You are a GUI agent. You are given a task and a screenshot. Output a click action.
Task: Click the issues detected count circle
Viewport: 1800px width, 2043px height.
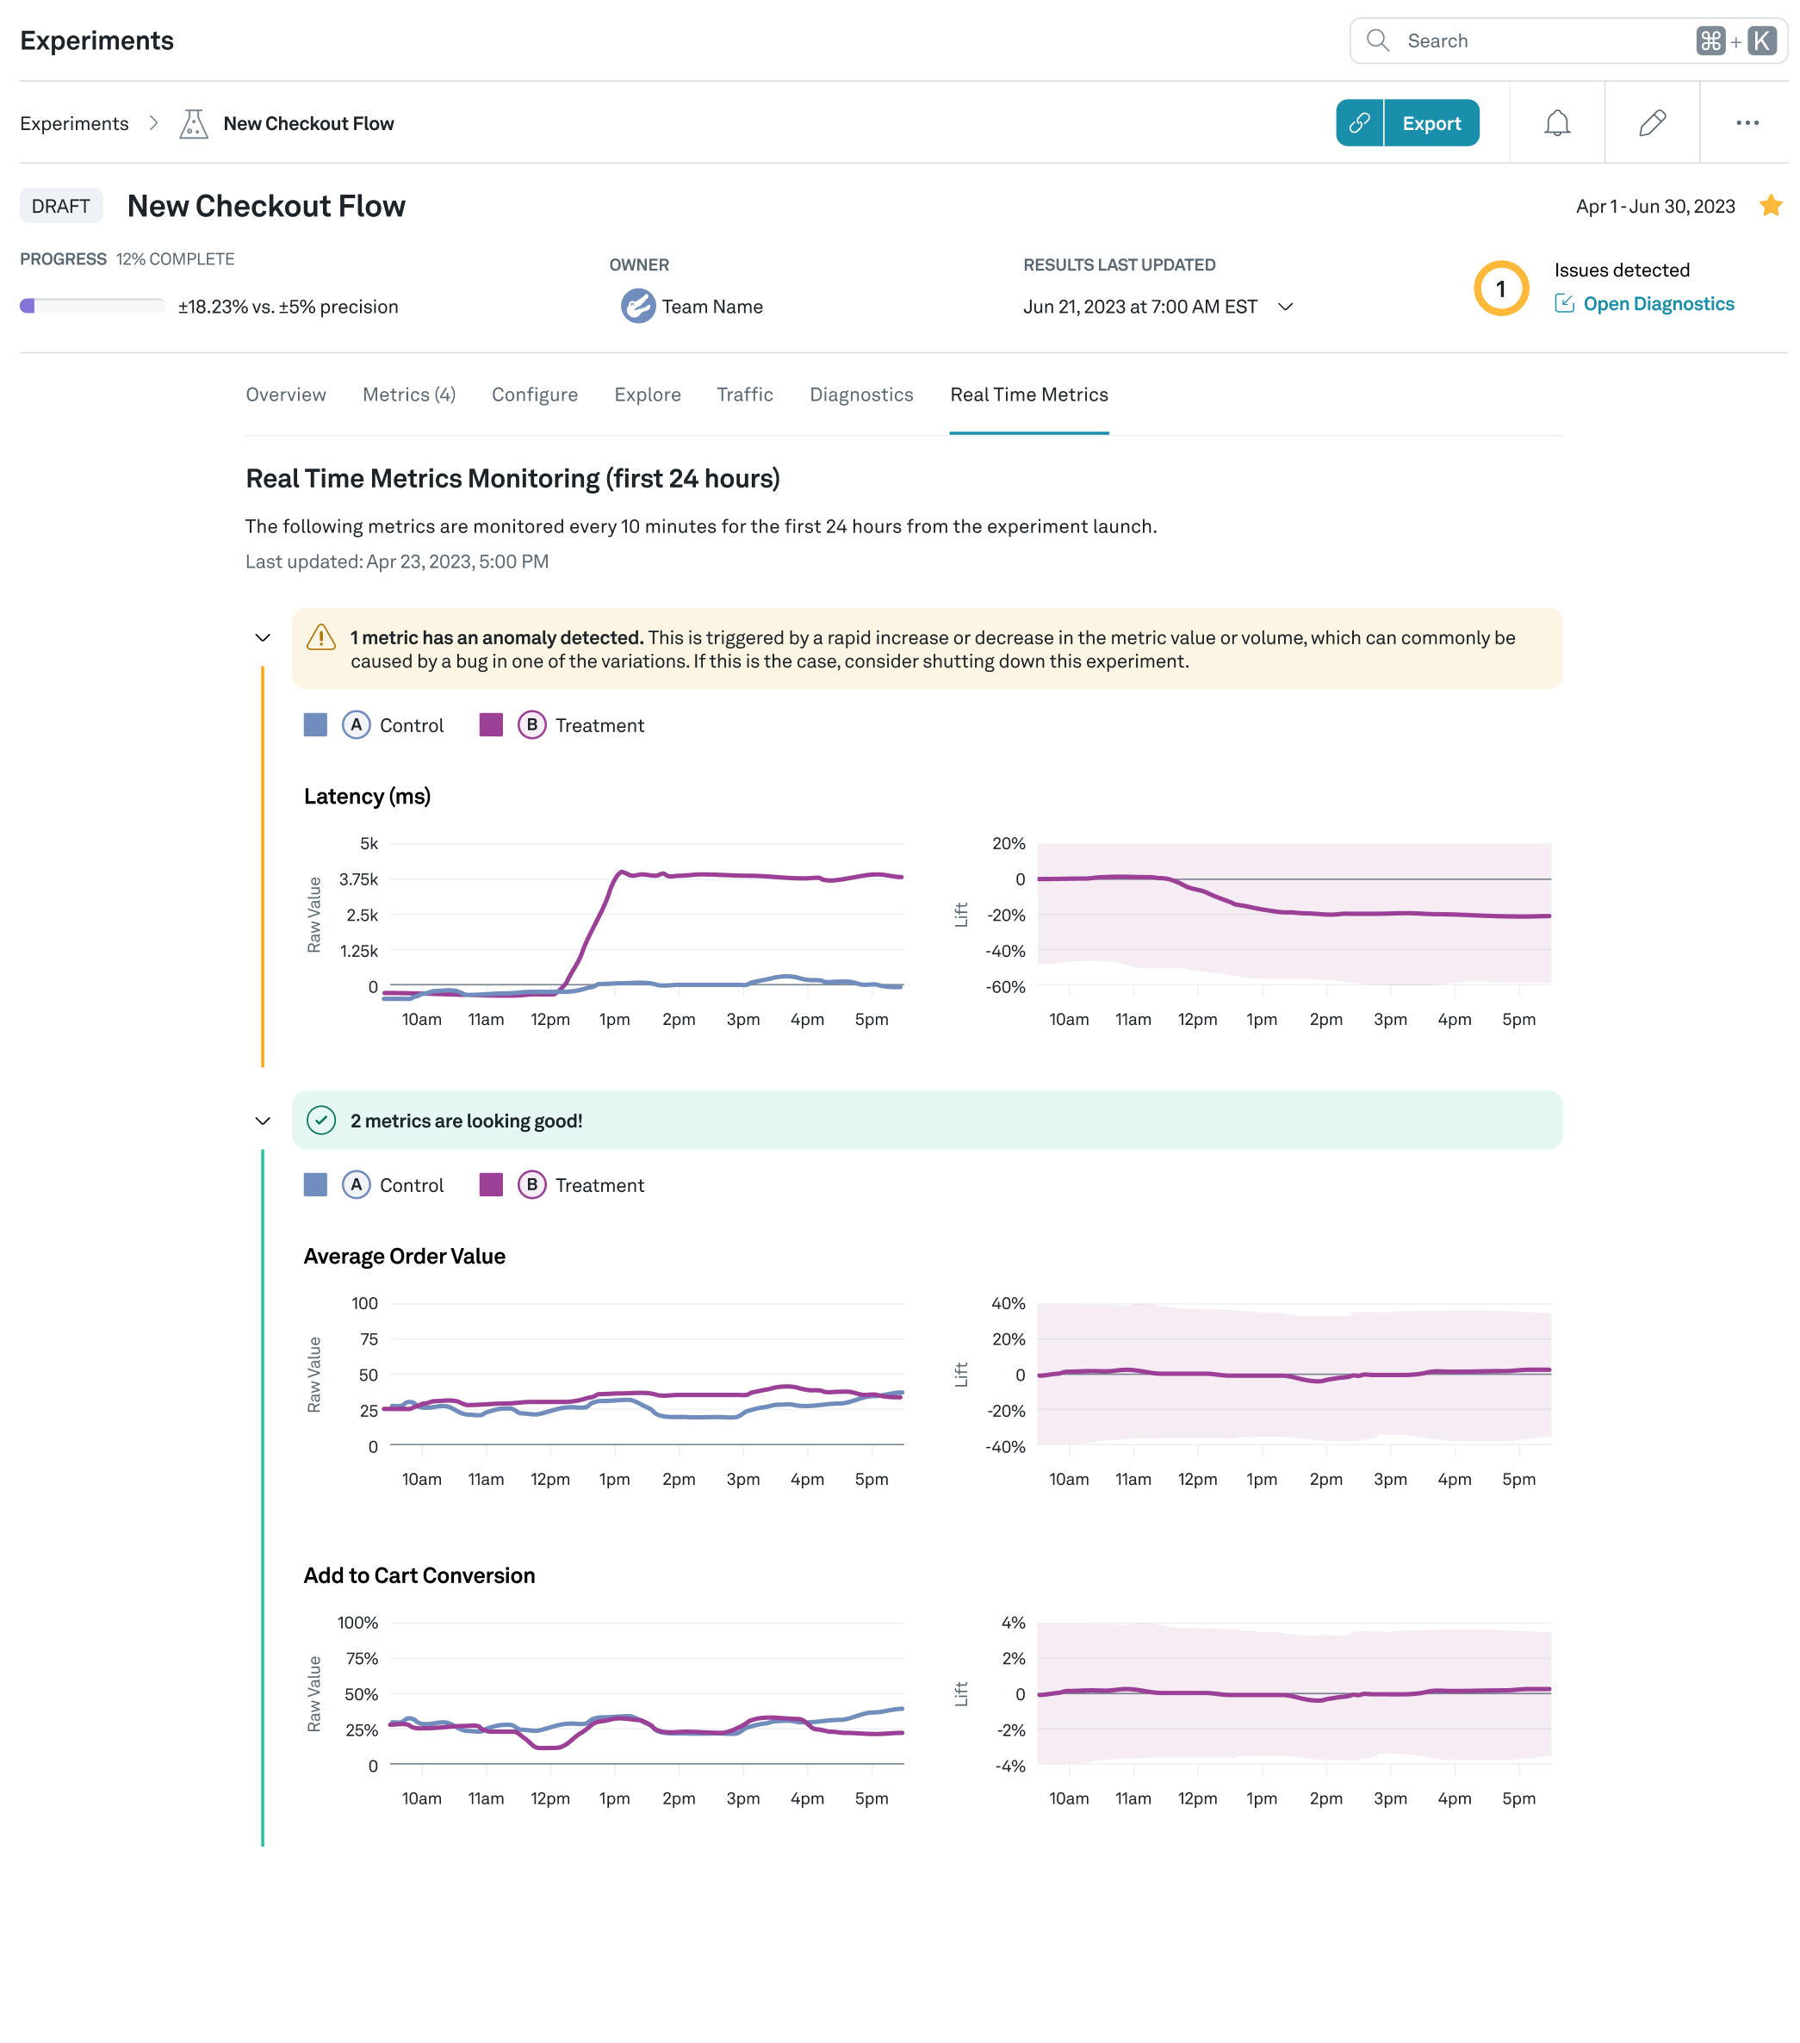click(1500, 289)
